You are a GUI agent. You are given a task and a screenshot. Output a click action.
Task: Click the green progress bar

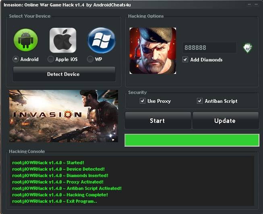[192, 140]
